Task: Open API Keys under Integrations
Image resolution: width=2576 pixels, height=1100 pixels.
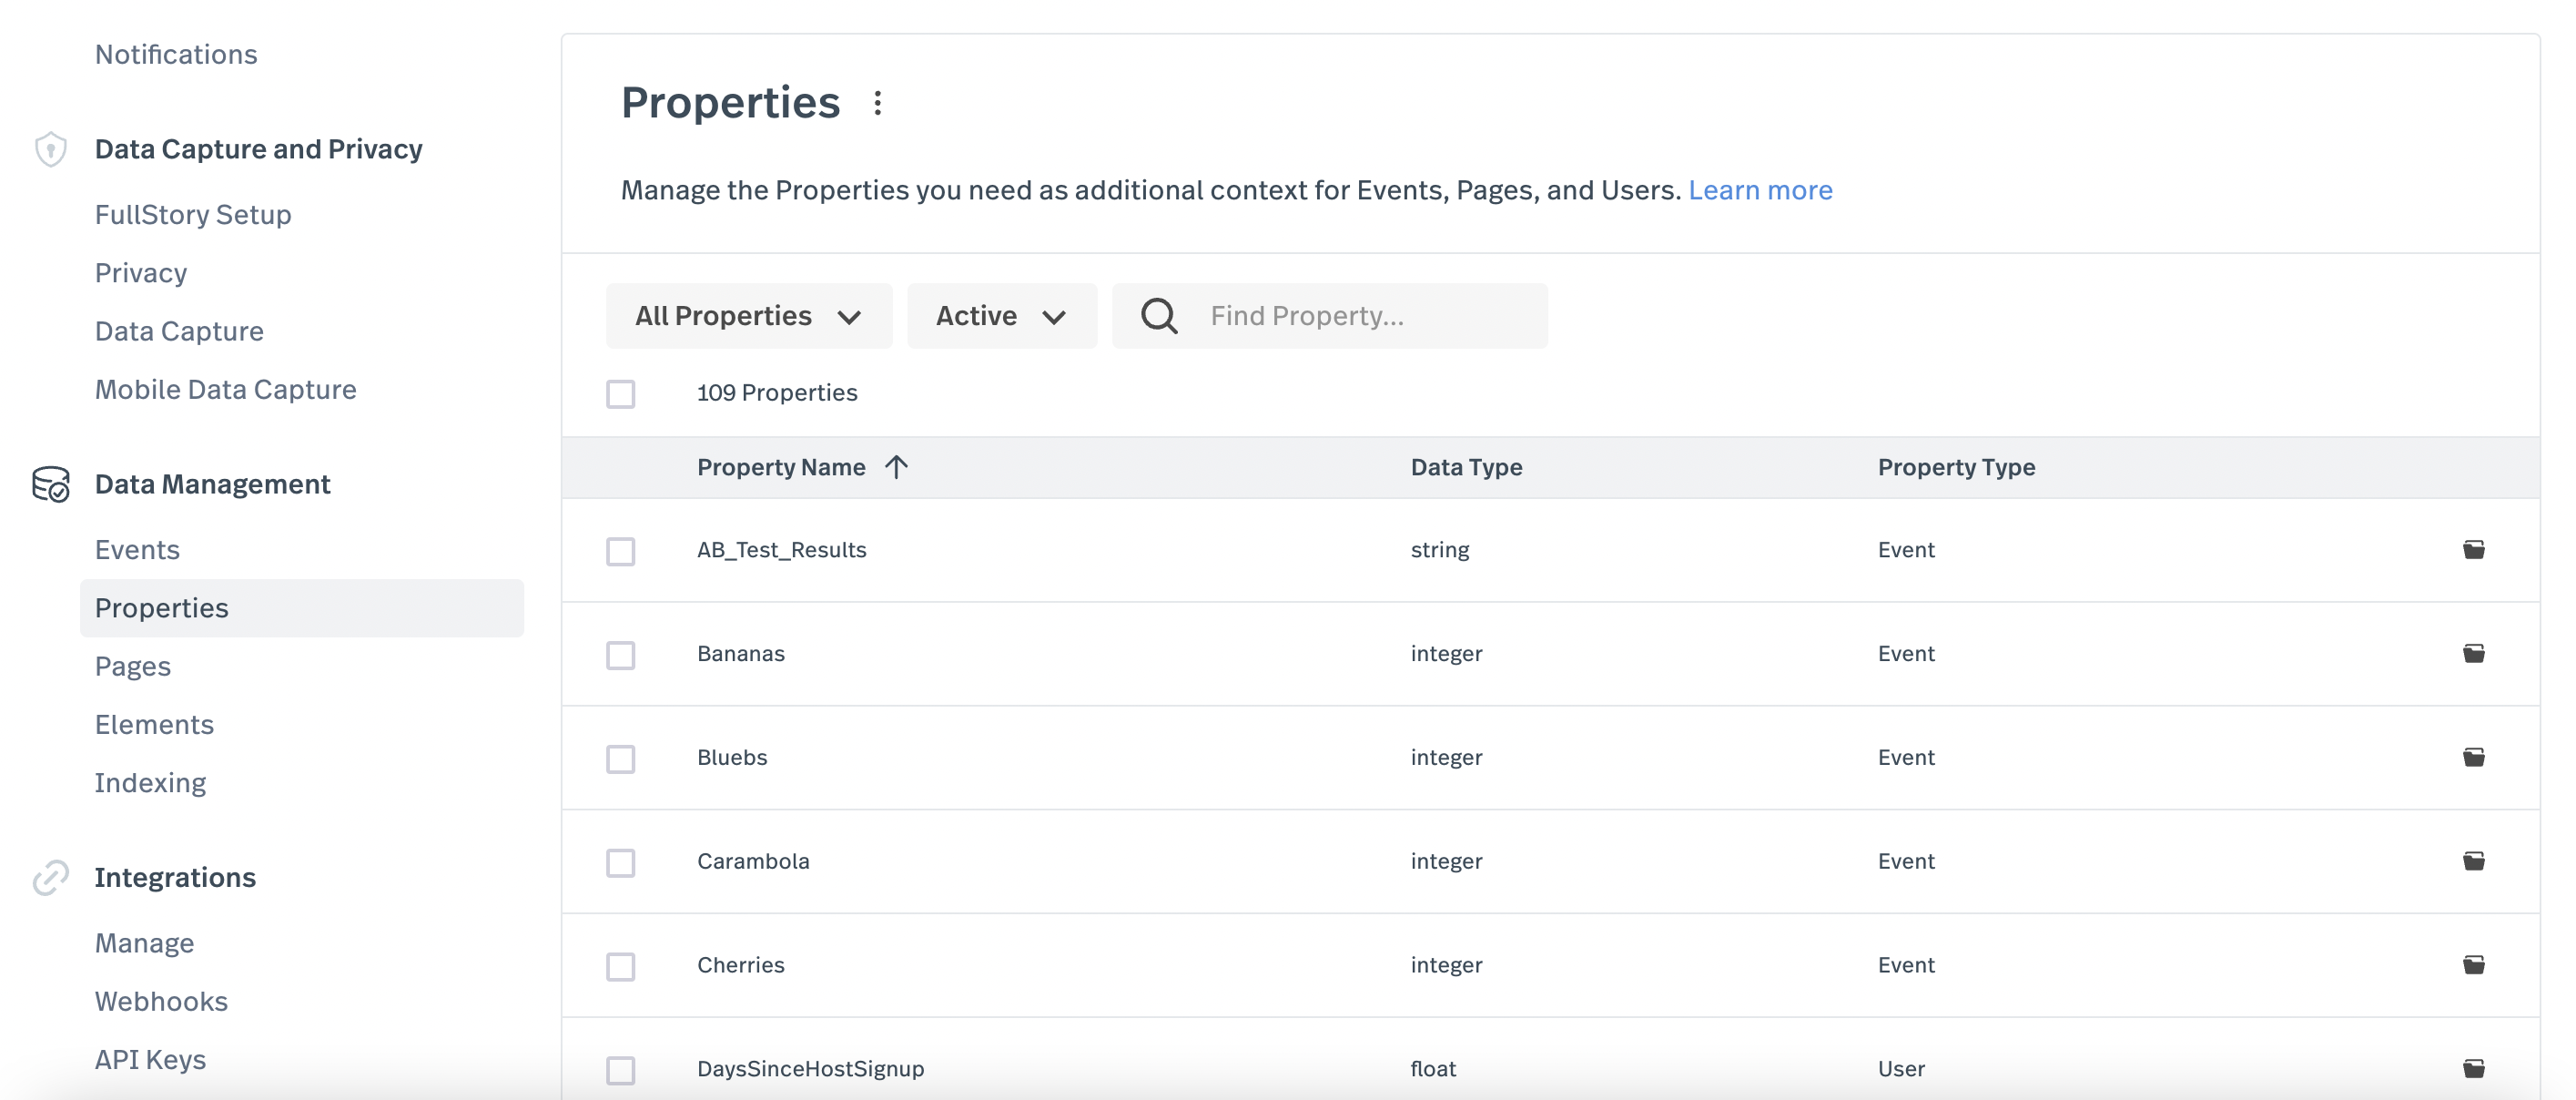Action: pos(150,1059)
